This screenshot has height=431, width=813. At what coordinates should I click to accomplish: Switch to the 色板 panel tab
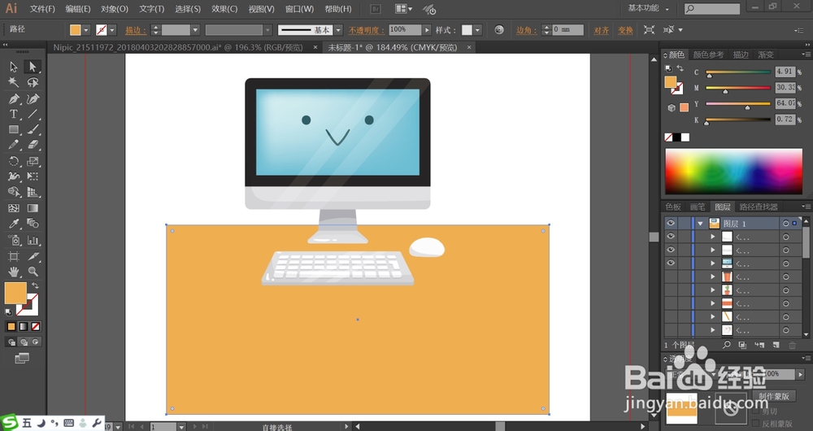[x=673, y=207]
